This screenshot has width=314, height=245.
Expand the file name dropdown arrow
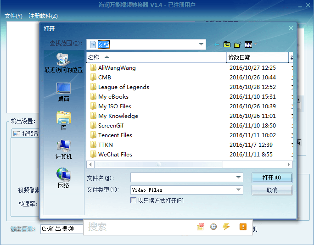238,178
